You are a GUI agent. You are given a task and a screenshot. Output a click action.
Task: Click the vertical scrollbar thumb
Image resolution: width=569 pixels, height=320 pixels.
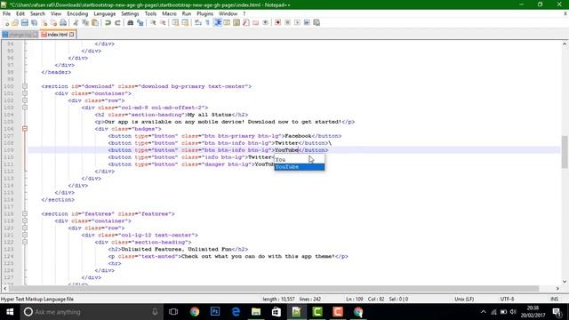pos(565,152)
